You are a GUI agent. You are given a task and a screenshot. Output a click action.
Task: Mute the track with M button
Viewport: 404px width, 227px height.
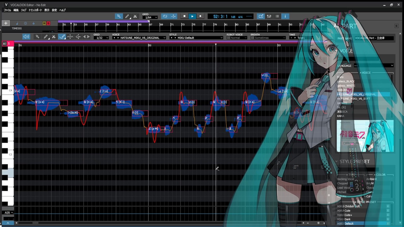tap(44, 23)
